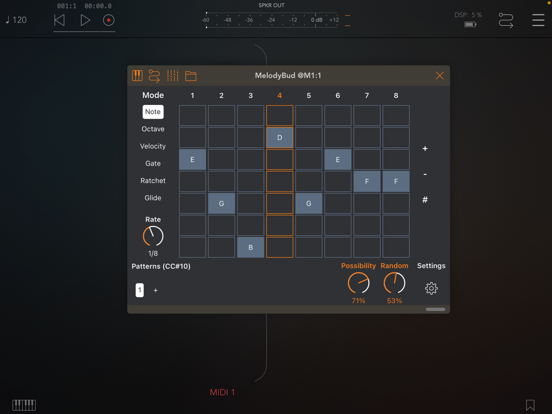This screenshot has height=414, width=552.
Task: Toggle the D note cell in step 4
Action: (279, 137)
